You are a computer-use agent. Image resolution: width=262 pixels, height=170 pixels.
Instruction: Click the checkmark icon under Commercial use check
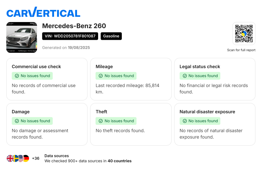[17, 76]
